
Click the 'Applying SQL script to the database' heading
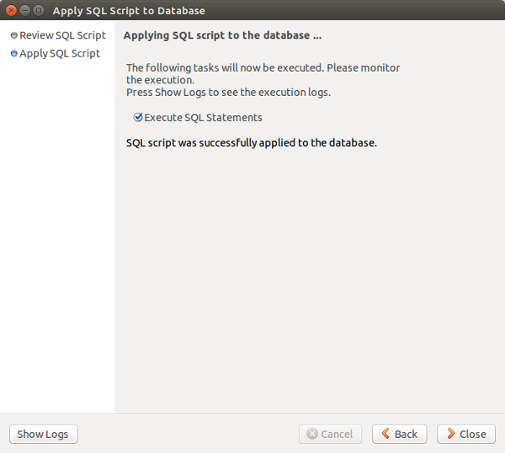(x=222, y=36)
